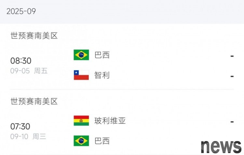Open team 巴西 in the 09-05 match
The image size is (244, 155).
(x=102, y=55)
